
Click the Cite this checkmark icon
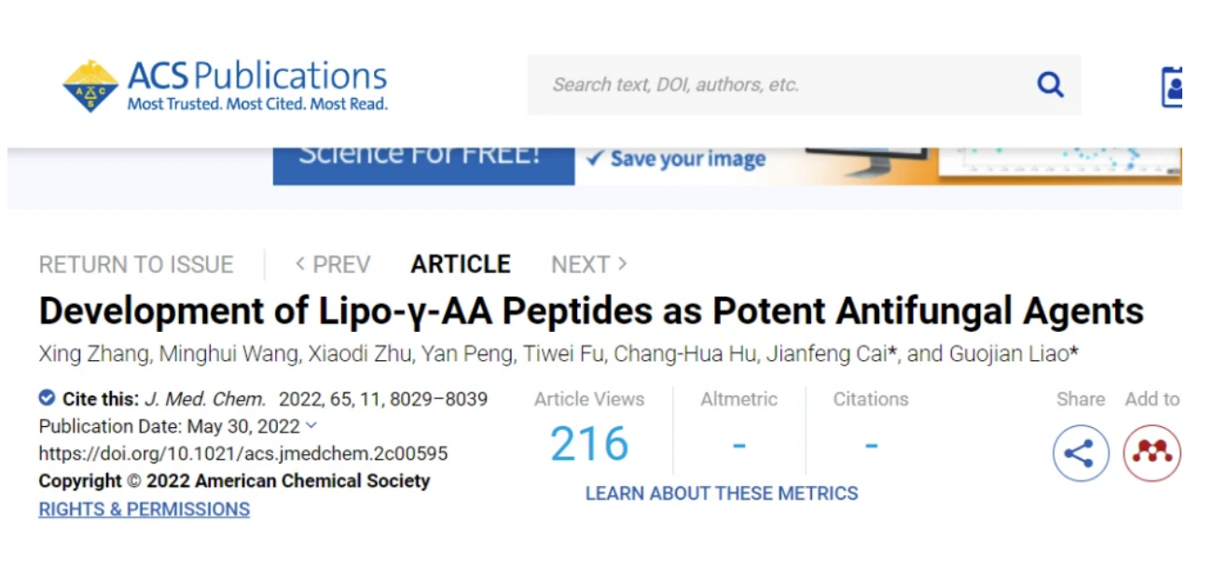(47, 398)
